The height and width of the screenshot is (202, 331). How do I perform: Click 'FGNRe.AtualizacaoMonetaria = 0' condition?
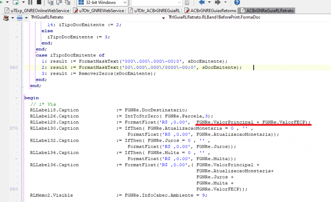pos(190,128)
